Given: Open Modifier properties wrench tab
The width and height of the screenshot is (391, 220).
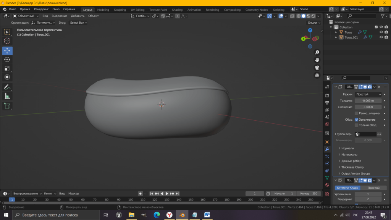Looking at the screenshot, I should (327, 149).
